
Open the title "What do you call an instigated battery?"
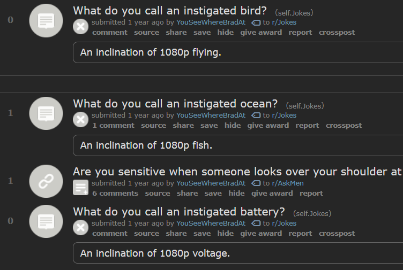(x=179, y=211)
